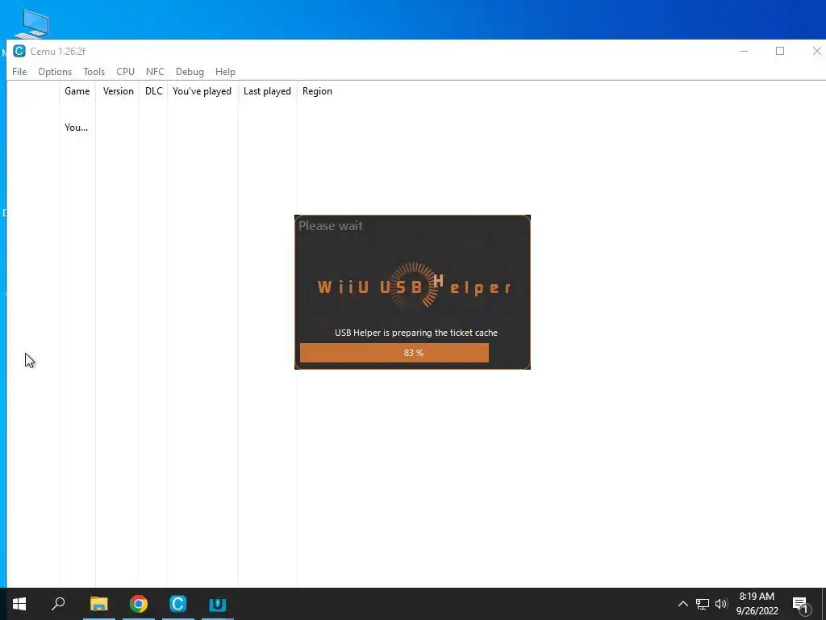Click the Cemu app icon in title bar
The height and width of the screenshot is (620, 826).
click(x=19, y=51)
